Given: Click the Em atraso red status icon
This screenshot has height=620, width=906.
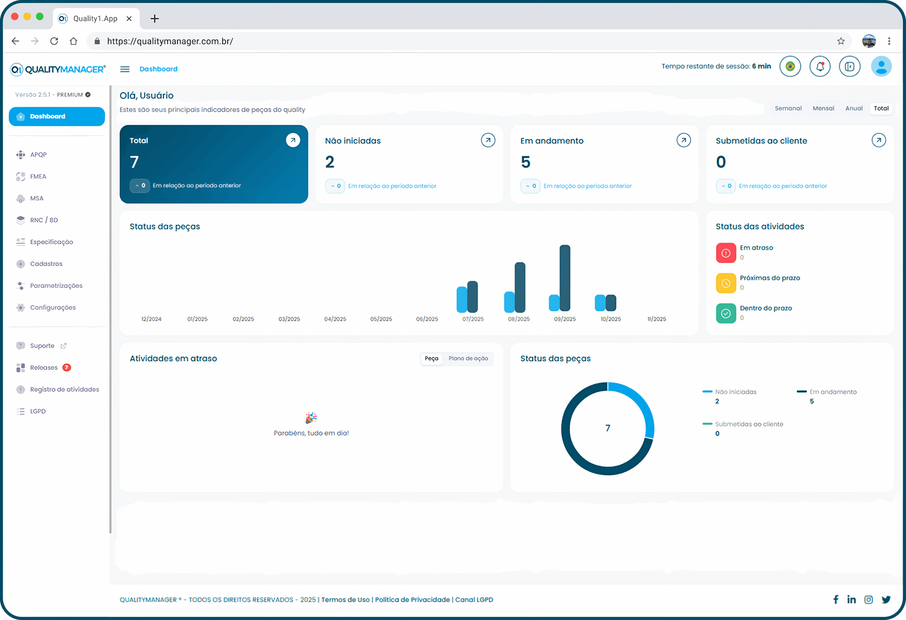Looking at the screenshot, I should point(726,253).
